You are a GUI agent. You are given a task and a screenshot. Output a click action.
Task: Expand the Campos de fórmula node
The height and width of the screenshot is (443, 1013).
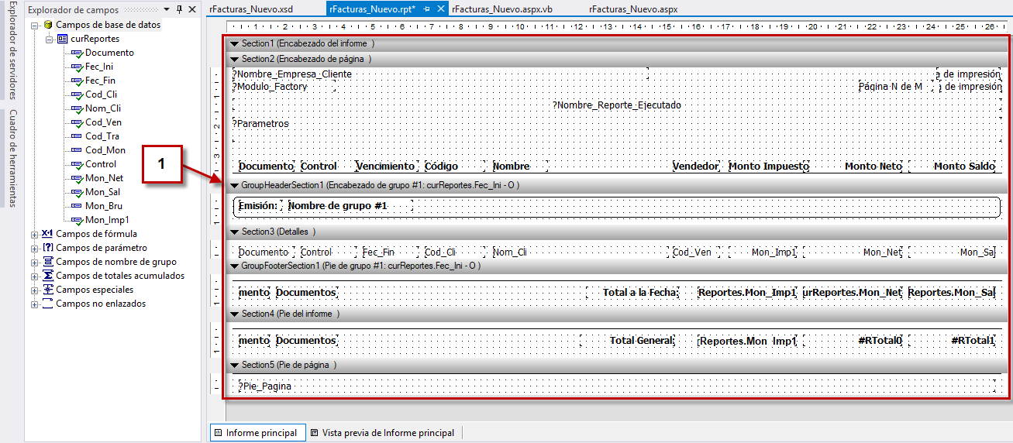tap(34, 235)
